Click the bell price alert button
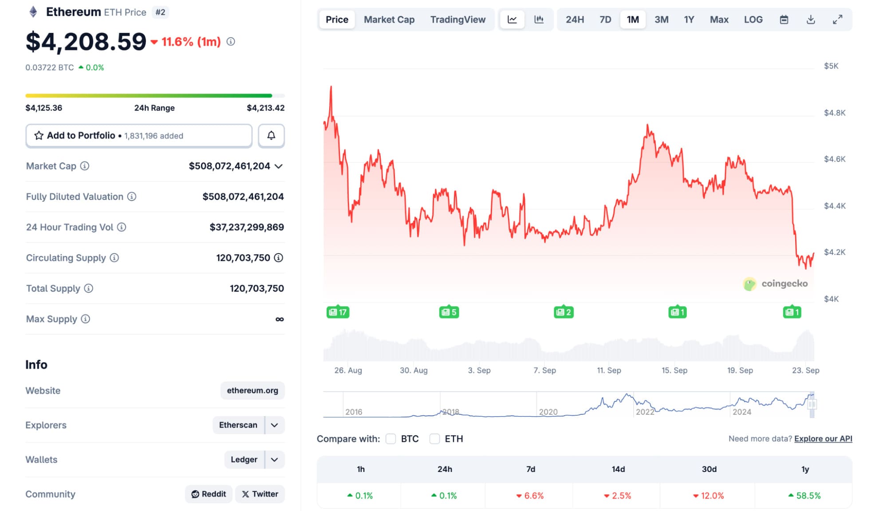The image size is (887, 511). tap(271, 136)
